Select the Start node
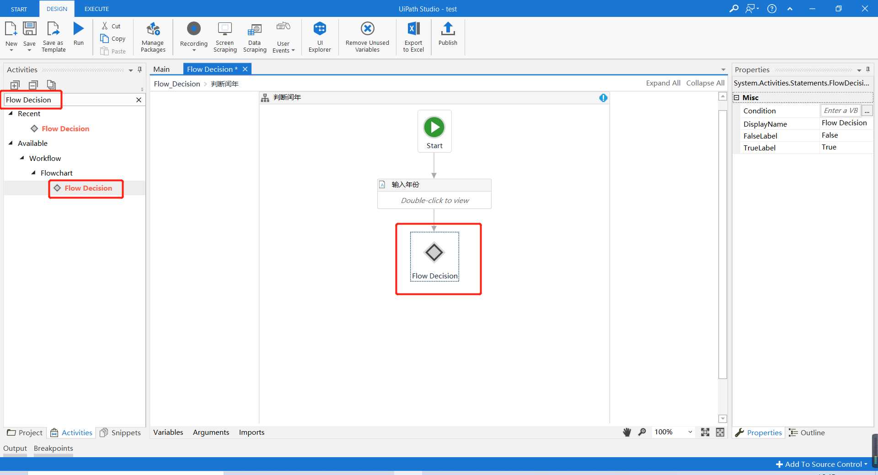Image resolution: width=878 pixels, height=475 pixels. (x=434, y=131)
